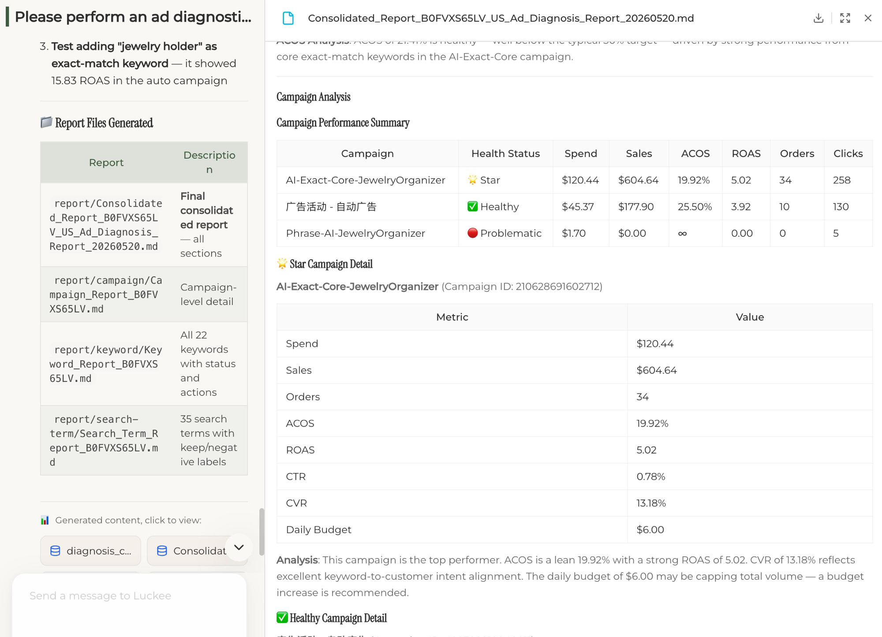882x637 pixels.
Task: Click the AI-Exact-Core-JewelryOrganizer table row name
Action: (x=366, y=180)
